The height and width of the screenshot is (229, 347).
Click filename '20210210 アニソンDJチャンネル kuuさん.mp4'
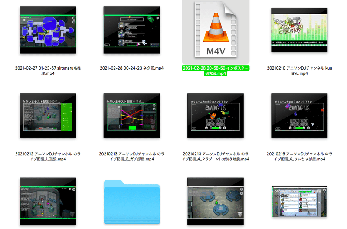(x=299, y=71)
